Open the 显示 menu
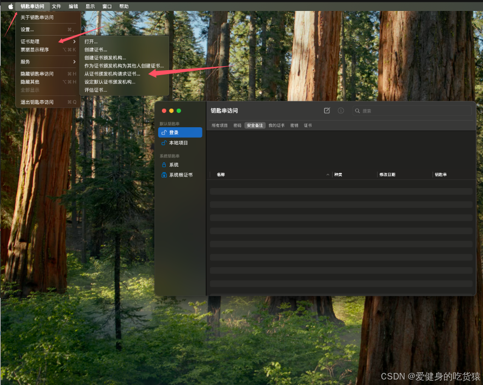483x385 pixels. 90,7
